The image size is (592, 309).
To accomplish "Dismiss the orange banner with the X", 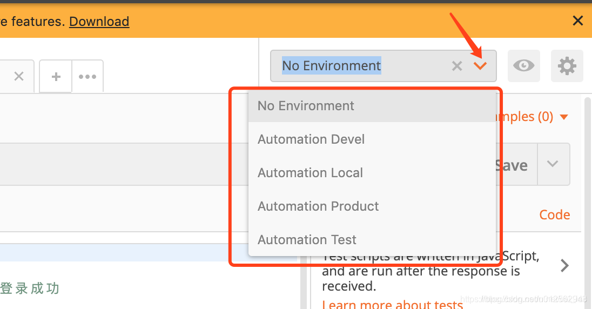I will [577, 21].
